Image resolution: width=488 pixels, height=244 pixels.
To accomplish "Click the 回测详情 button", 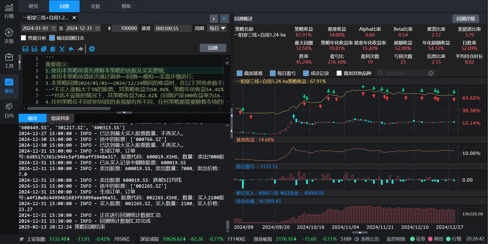I will tap(465, 19).
